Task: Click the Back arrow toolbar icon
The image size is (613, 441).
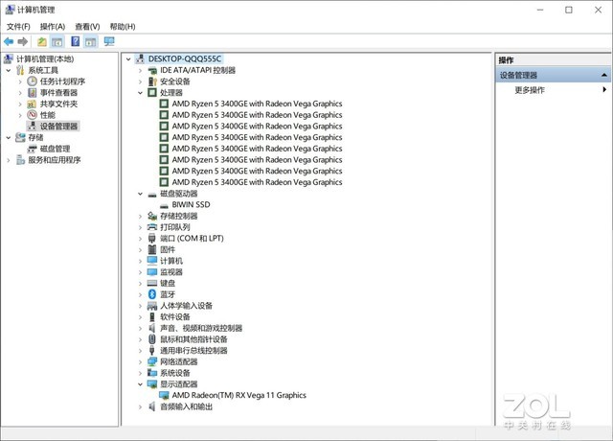Action: click(x=9, y=41)
